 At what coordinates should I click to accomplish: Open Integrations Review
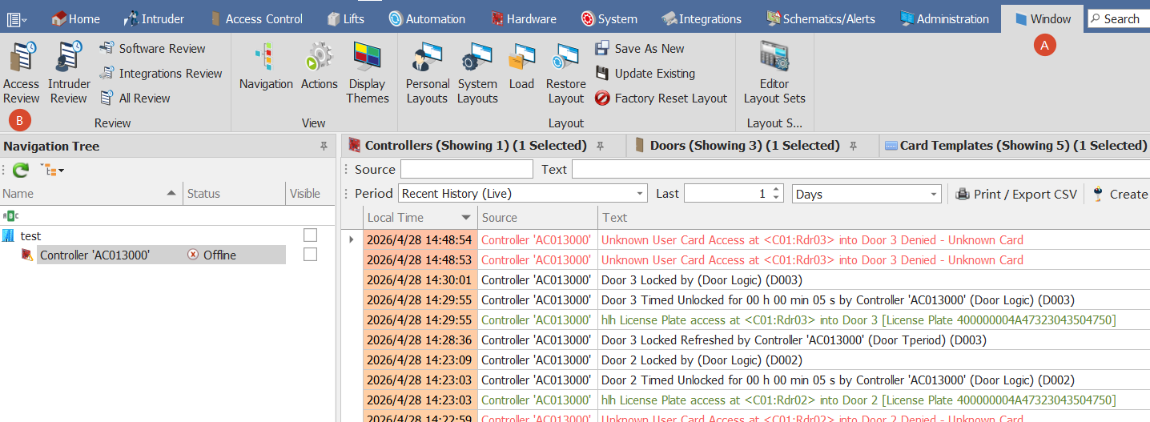[160, 74]
